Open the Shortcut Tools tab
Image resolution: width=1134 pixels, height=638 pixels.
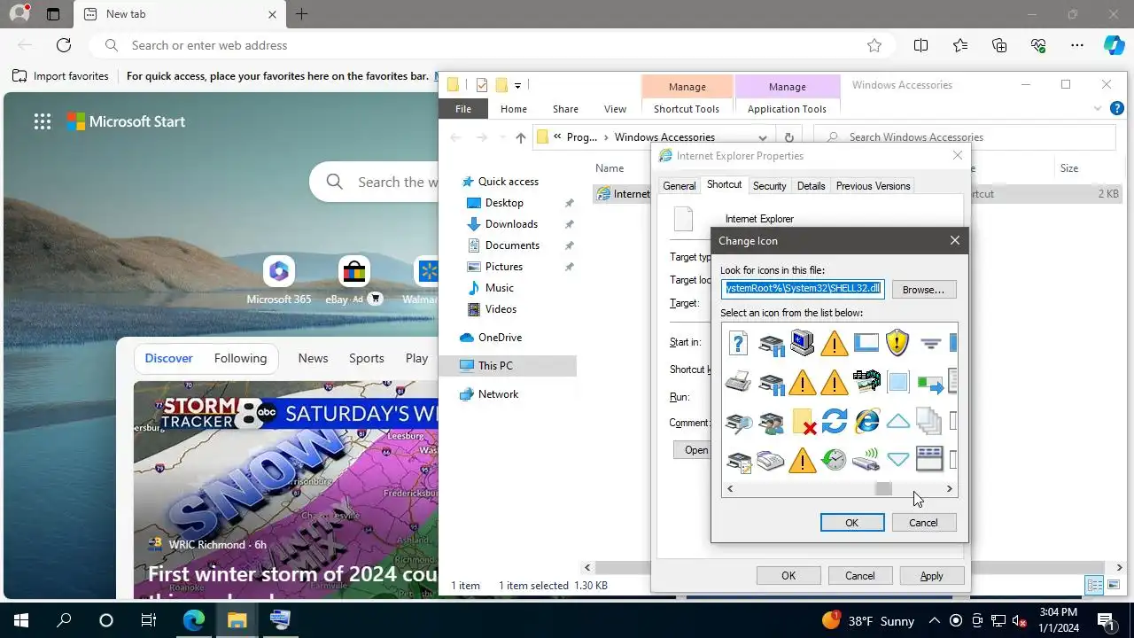[687, 109]
